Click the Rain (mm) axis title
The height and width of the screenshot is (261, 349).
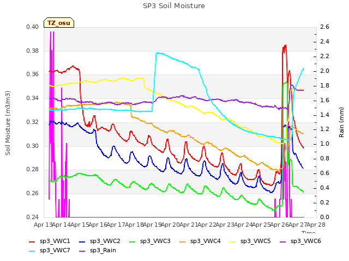[341, 122]
